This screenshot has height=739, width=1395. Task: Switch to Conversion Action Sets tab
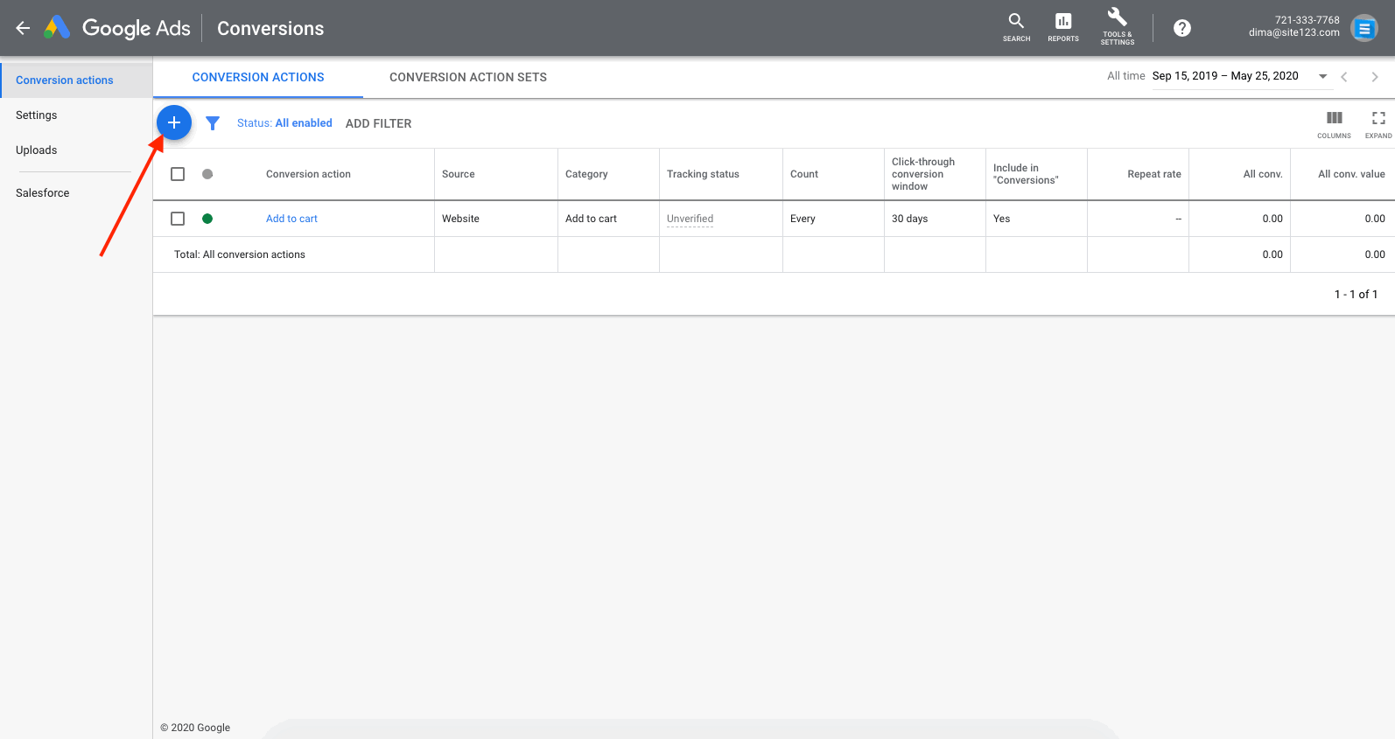pos(468,77)
